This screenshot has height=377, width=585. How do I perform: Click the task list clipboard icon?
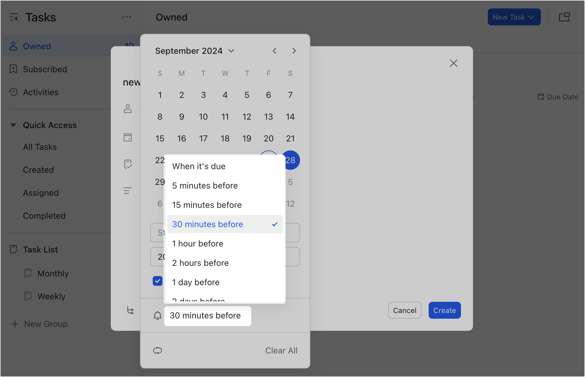129,164
